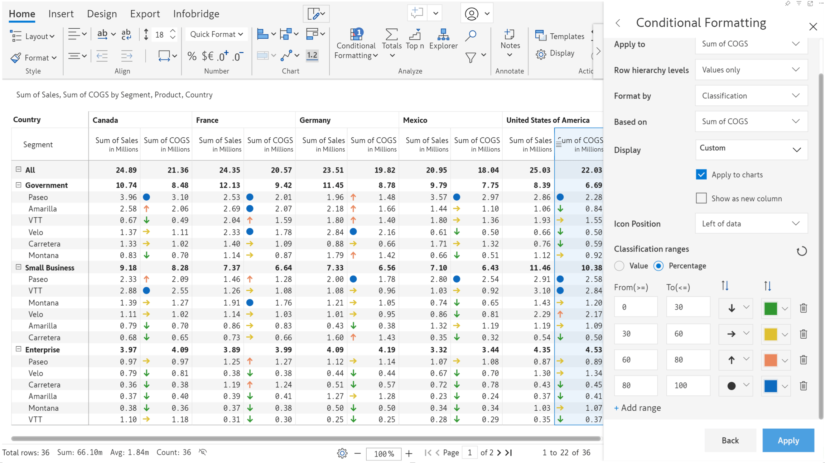Image resolution: width=825 pixels, height=463 pixels.
Task: Delete the 60 to 80 range
Action: (803, 359)
